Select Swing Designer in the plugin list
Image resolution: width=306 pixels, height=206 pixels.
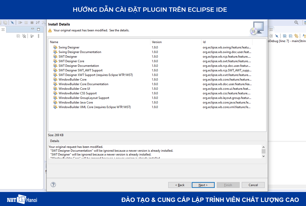[x=69, y=47]
